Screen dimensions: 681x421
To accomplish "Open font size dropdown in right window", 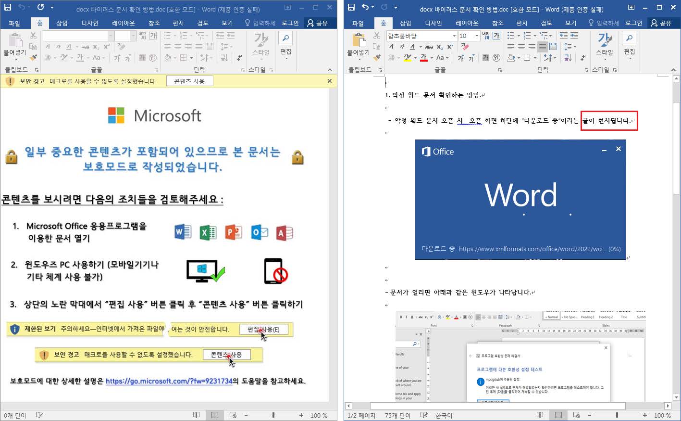I will (x=477, y=36).
